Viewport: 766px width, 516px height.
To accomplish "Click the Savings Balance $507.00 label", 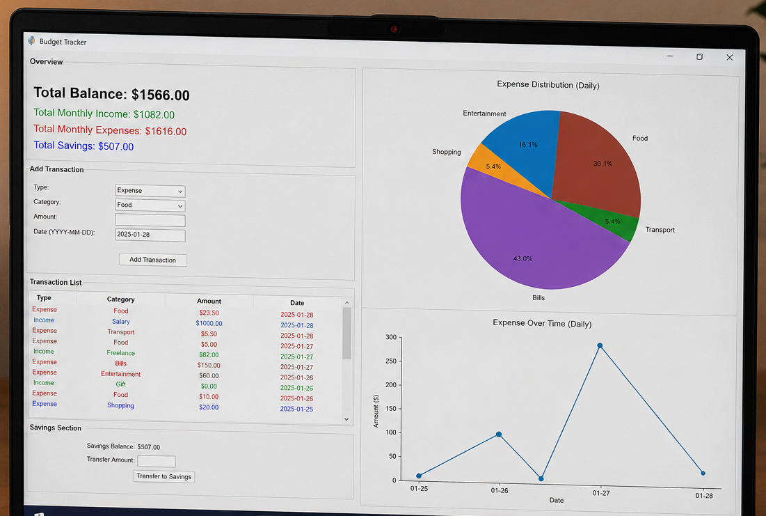I will point(123,446).
